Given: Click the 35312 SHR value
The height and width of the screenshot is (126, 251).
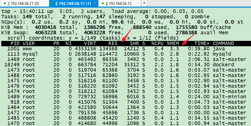Looking at the screenshot, I should 132,65.
